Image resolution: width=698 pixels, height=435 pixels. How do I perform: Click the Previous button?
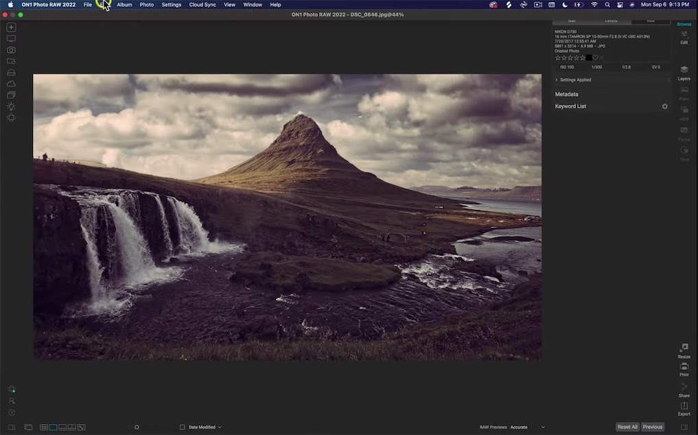coord(653,427)
